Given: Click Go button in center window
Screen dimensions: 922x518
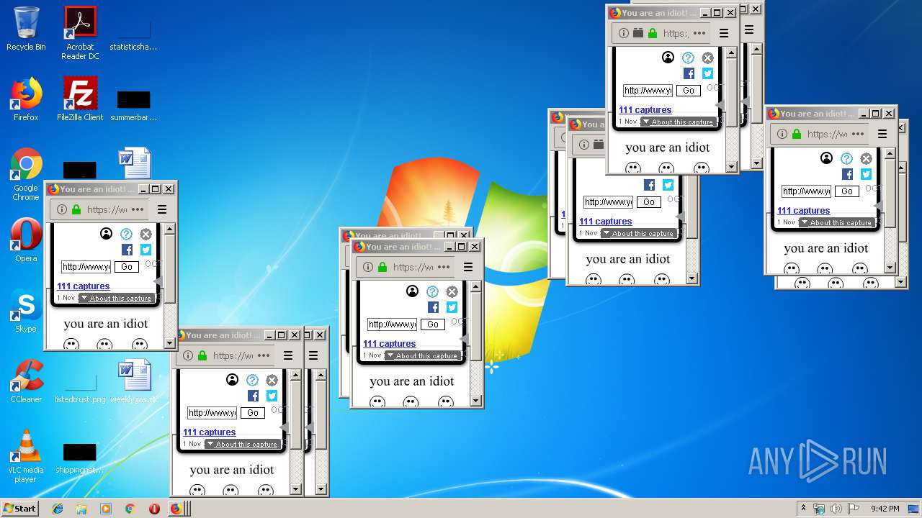Looking at the screenshot, I should [x=433, y=324].
